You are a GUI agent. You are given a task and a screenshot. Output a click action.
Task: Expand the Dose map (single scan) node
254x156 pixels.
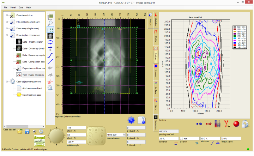[7, 29]
